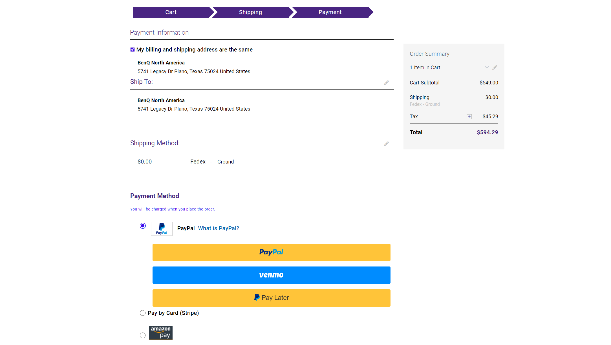This screenshot has height=345, width=611.
Task: Pay with the blue Venmo button
Action: point(272,275)
